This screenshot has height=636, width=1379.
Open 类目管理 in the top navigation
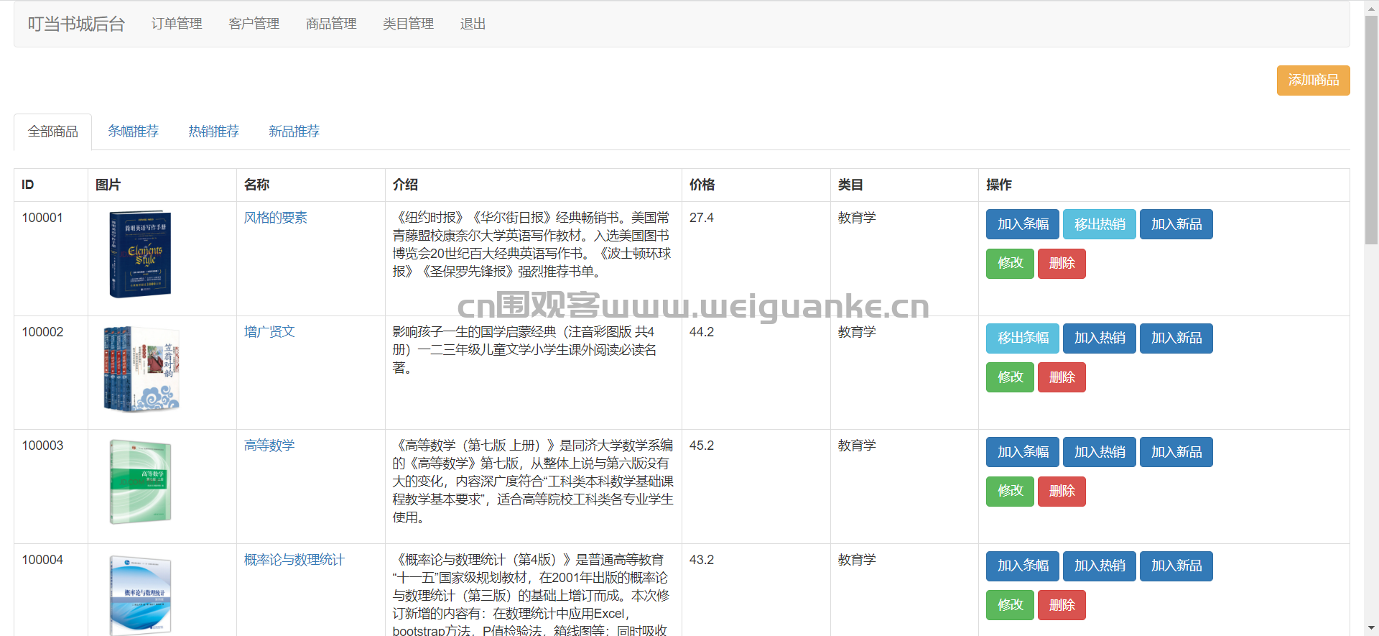tap(408, 24)
